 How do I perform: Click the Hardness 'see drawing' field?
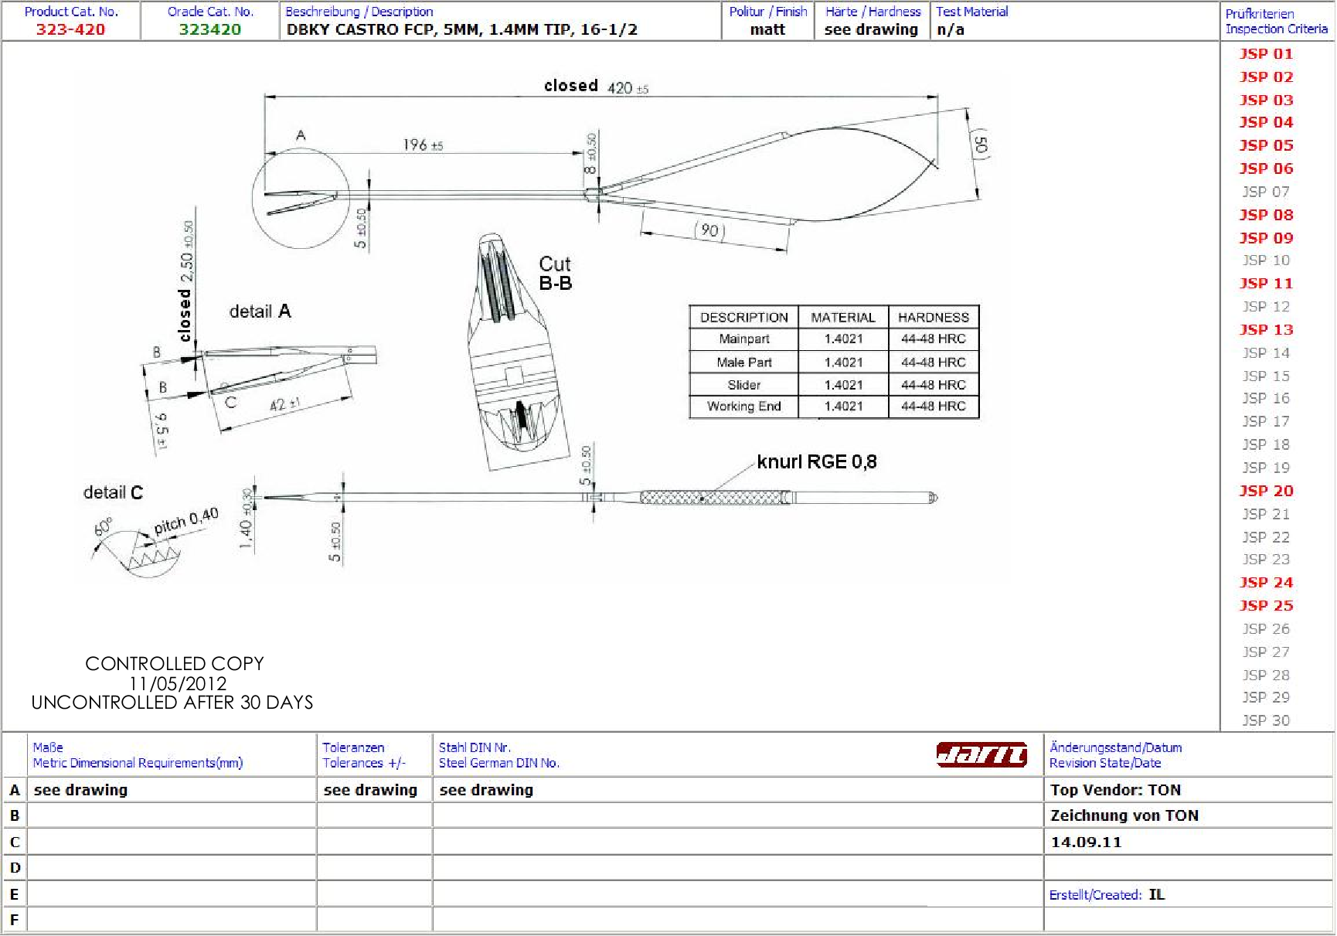(870, 29)
